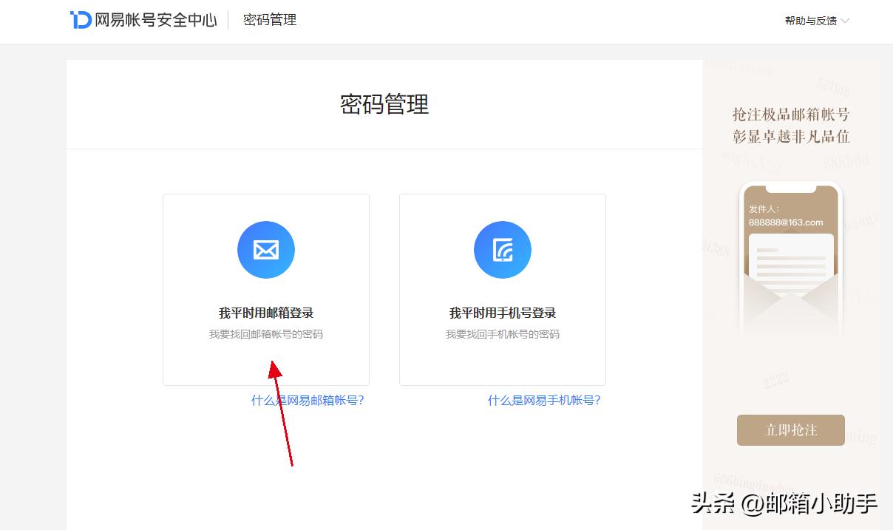893x530 pixels.
Task: Select the 我平时用手机号登录 recovery option
Action: tap(502, 313)
